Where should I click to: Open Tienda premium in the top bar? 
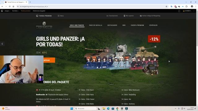click(x=26, y=11)
